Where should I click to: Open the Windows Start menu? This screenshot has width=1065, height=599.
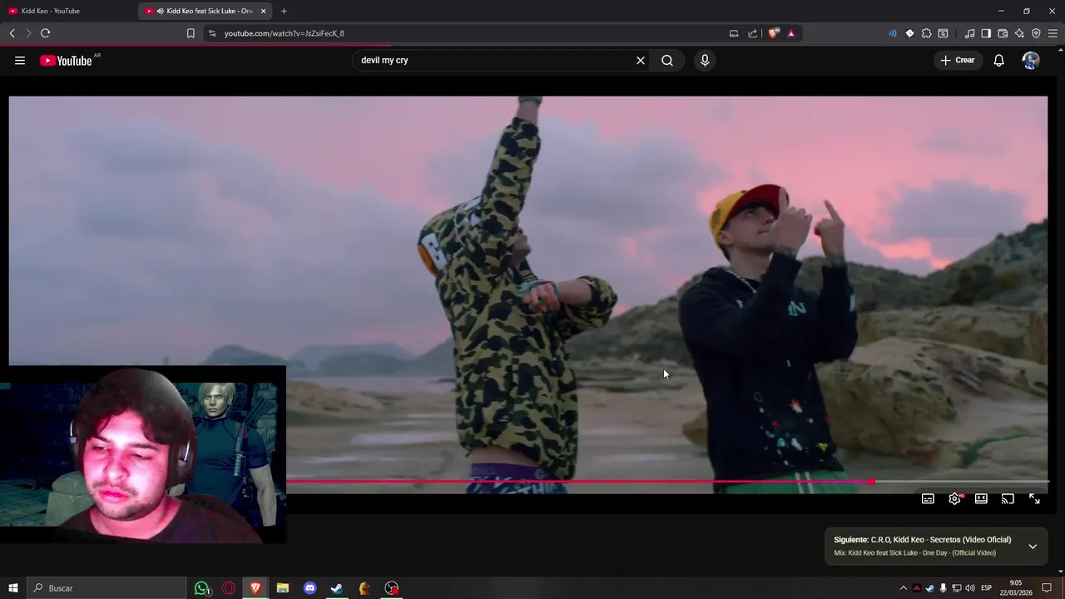point(12,588)
